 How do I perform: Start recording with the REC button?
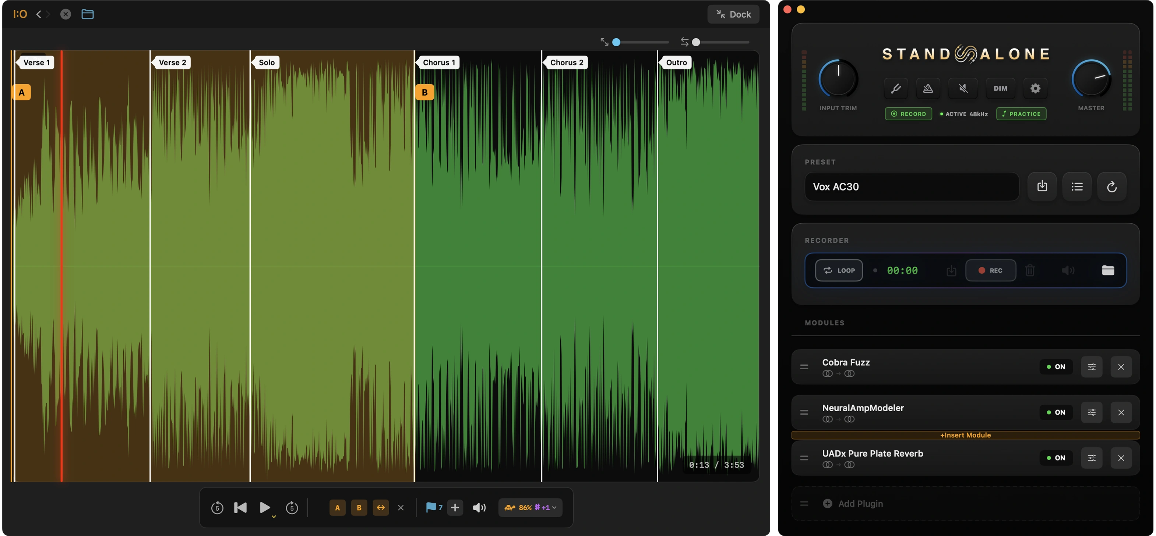pos(991,270)
